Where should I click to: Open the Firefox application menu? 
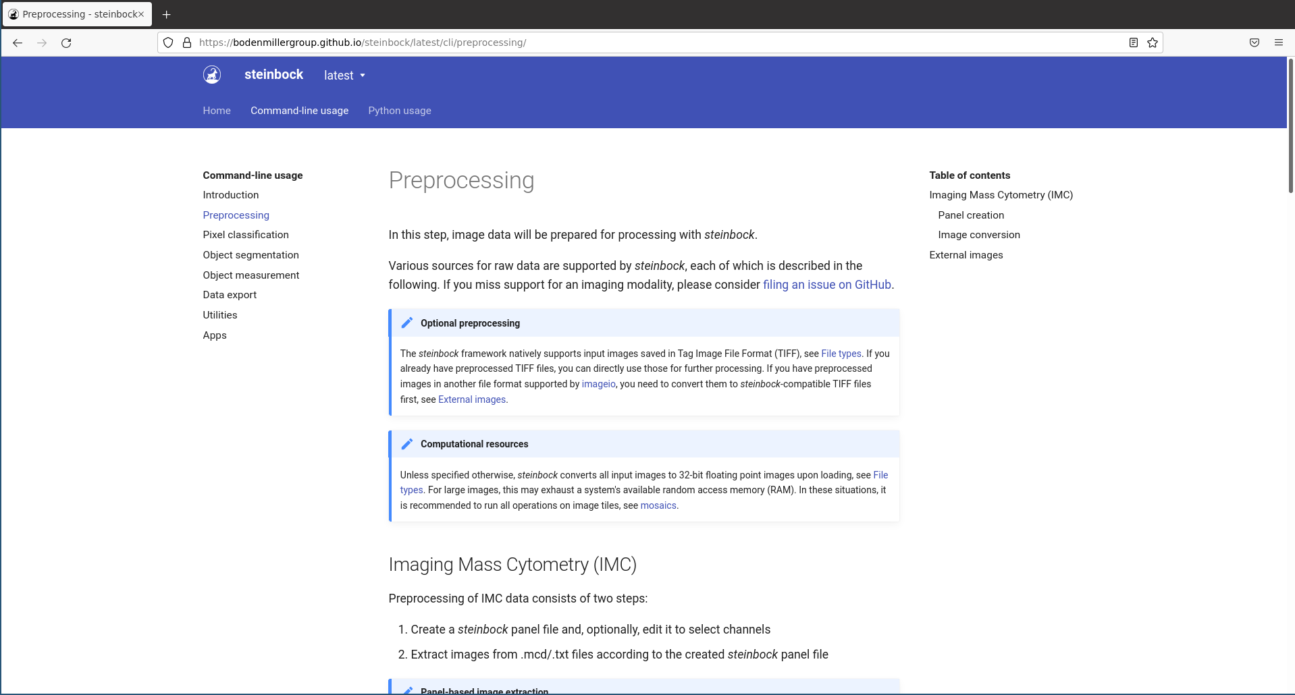(x=1279, y=43)
